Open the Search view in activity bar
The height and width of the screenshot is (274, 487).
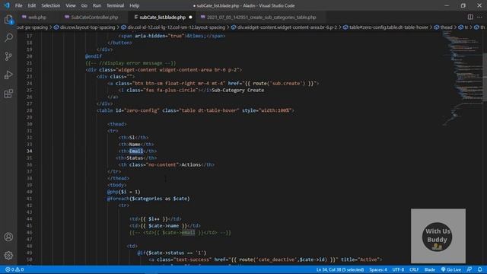coord(8,38)
